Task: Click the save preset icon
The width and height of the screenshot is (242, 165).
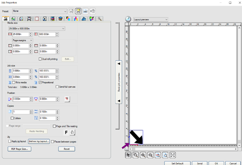Action: tap(71, 11)
